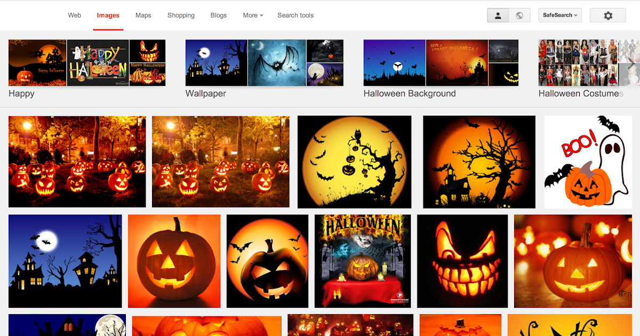640x336 pixels.
Task: Expand the More menu
Action: click(252, 15)
